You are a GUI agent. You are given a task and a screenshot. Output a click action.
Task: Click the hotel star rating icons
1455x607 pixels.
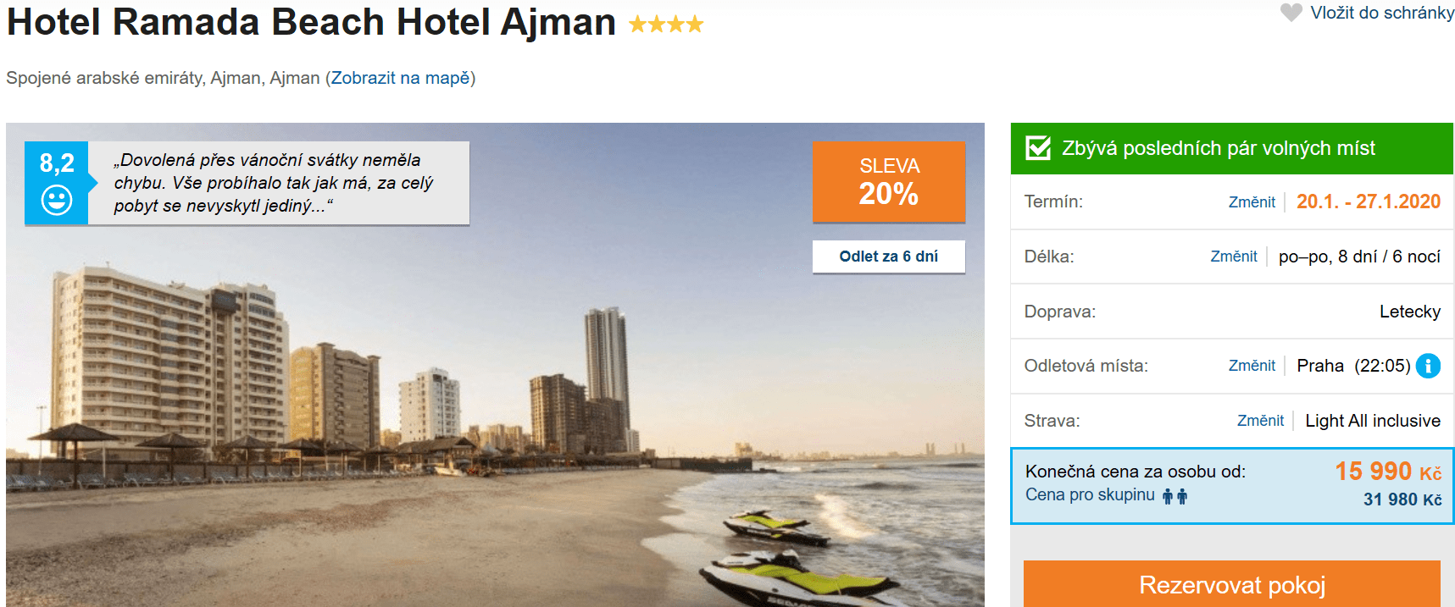click(x=666, y=25)
